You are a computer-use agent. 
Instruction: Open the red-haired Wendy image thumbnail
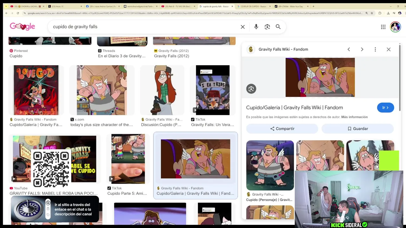point(162,90)
